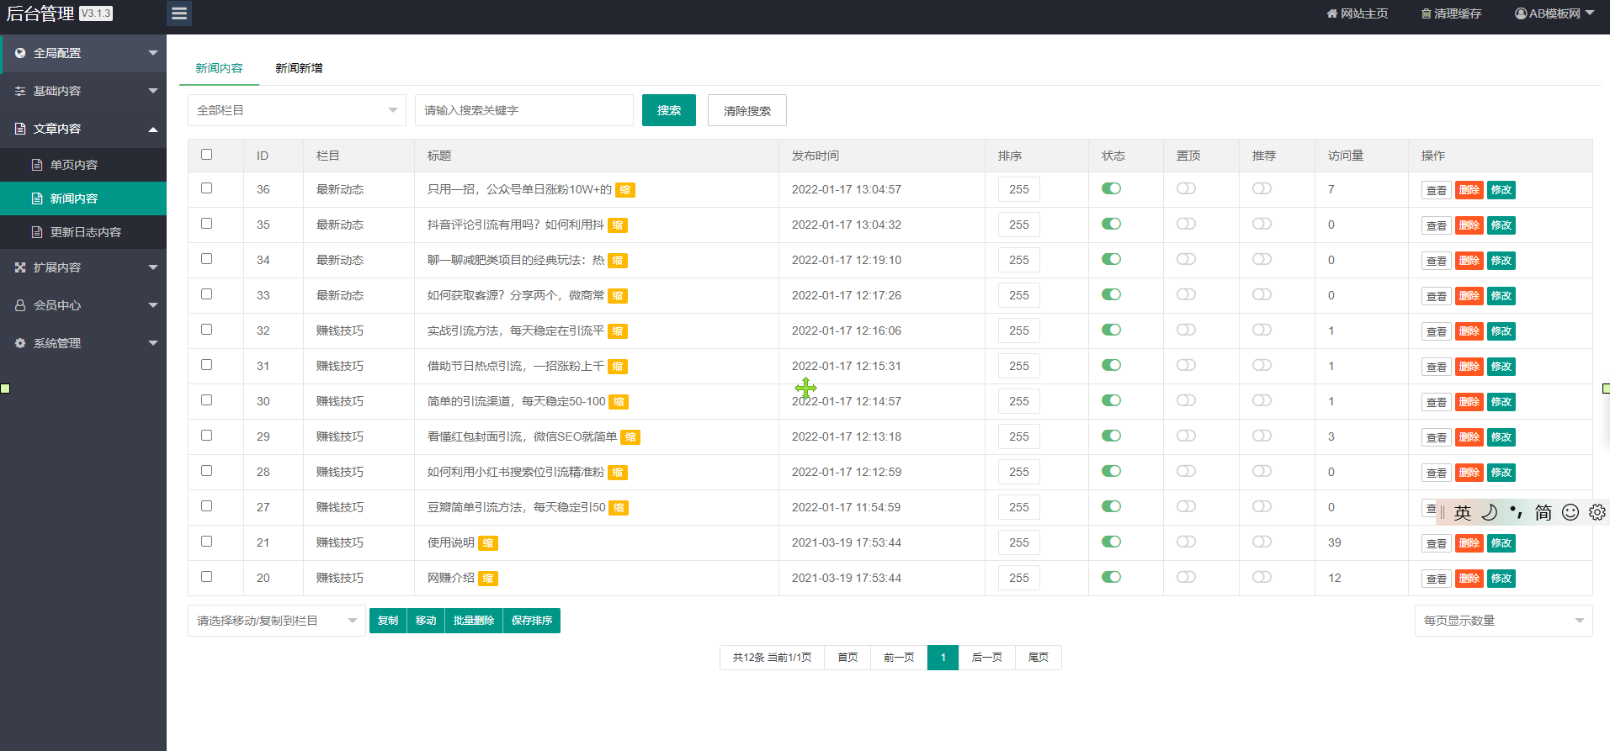Go to 网站主页 link
1610x751 pixels.
pyautogui.click(x=1358, y=13)
